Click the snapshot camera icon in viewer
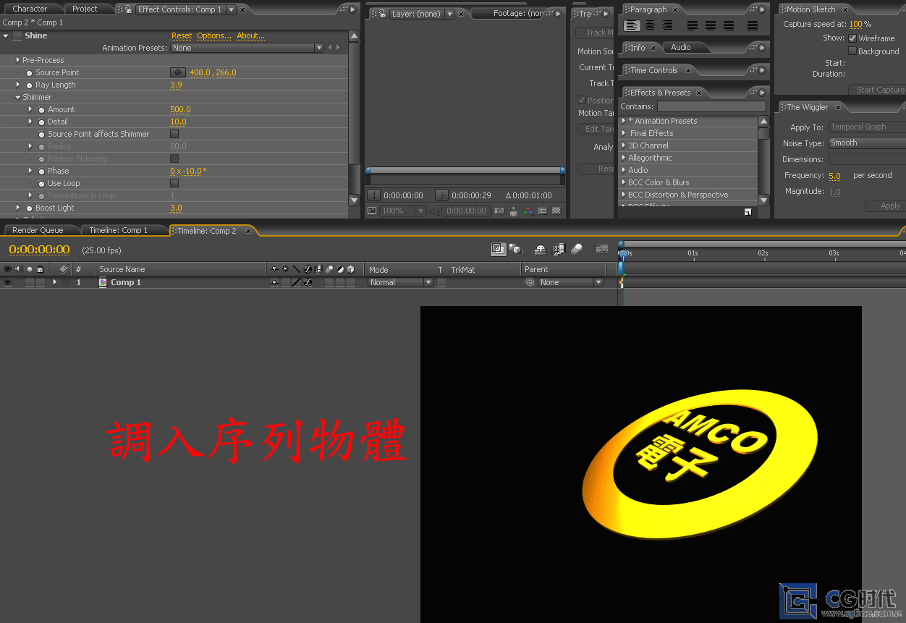This screenshot has height=623, width=906. (x=499, y=211)
